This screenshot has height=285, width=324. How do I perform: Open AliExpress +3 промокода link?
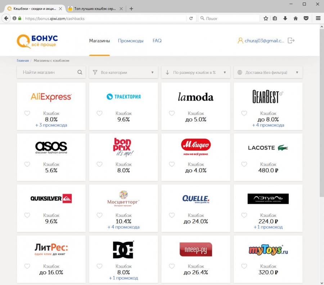click(x=51, y=125)
